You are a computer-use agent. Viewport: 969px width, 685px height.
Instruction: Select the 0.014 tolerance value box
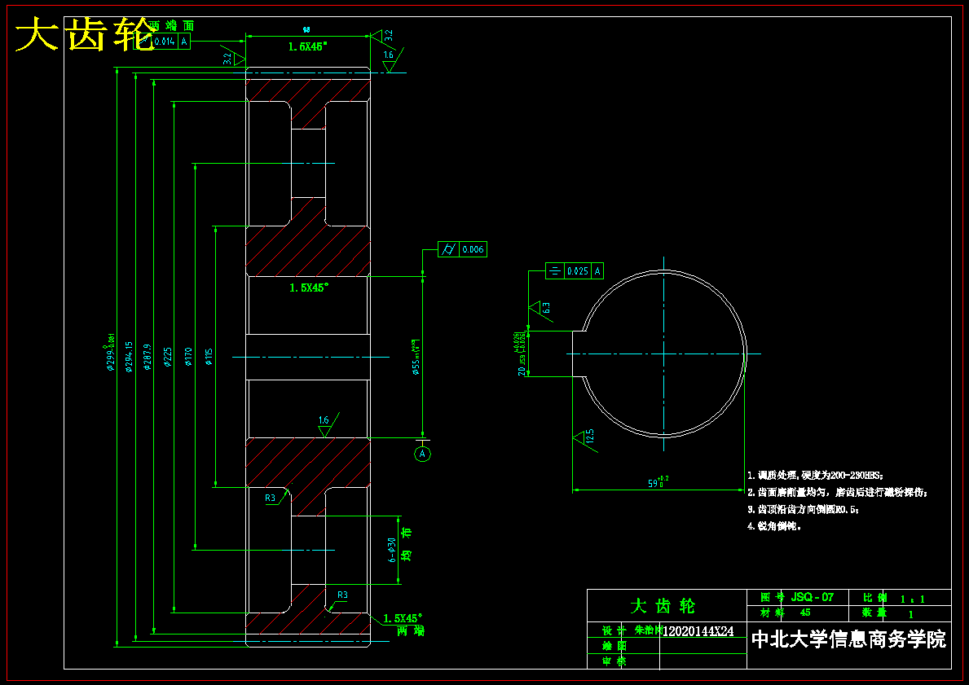(165, 42)
